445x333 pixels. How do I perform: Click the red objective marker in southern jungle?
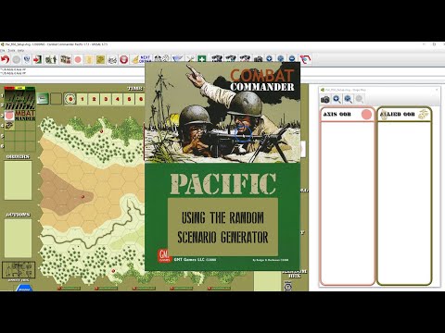coord(113,271)
